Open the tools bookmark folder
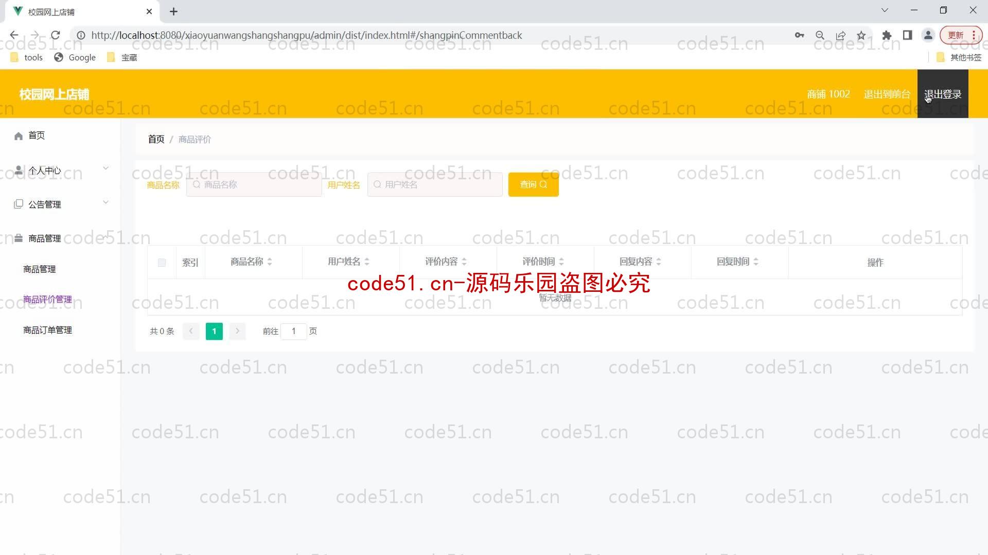The image size is (988, 555). tap(26, 58)
